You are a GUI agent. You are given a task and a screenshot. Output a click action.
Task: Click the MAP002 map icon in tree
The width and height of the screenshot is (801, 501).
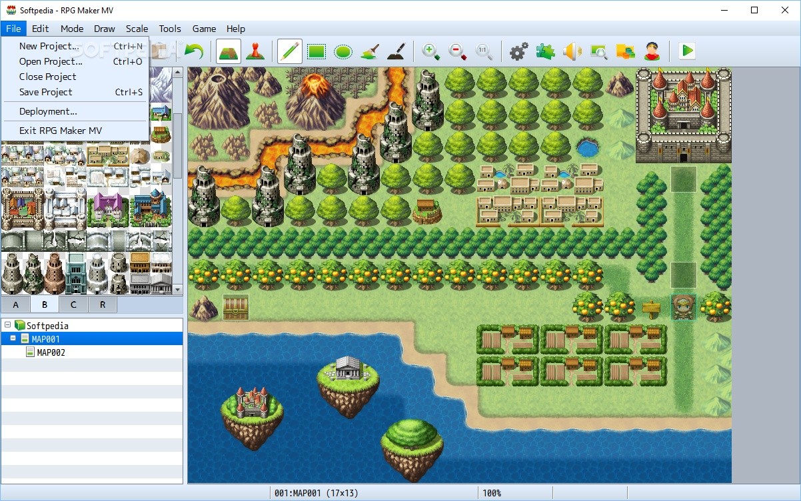pyautogui.click(x=30, y=352)
